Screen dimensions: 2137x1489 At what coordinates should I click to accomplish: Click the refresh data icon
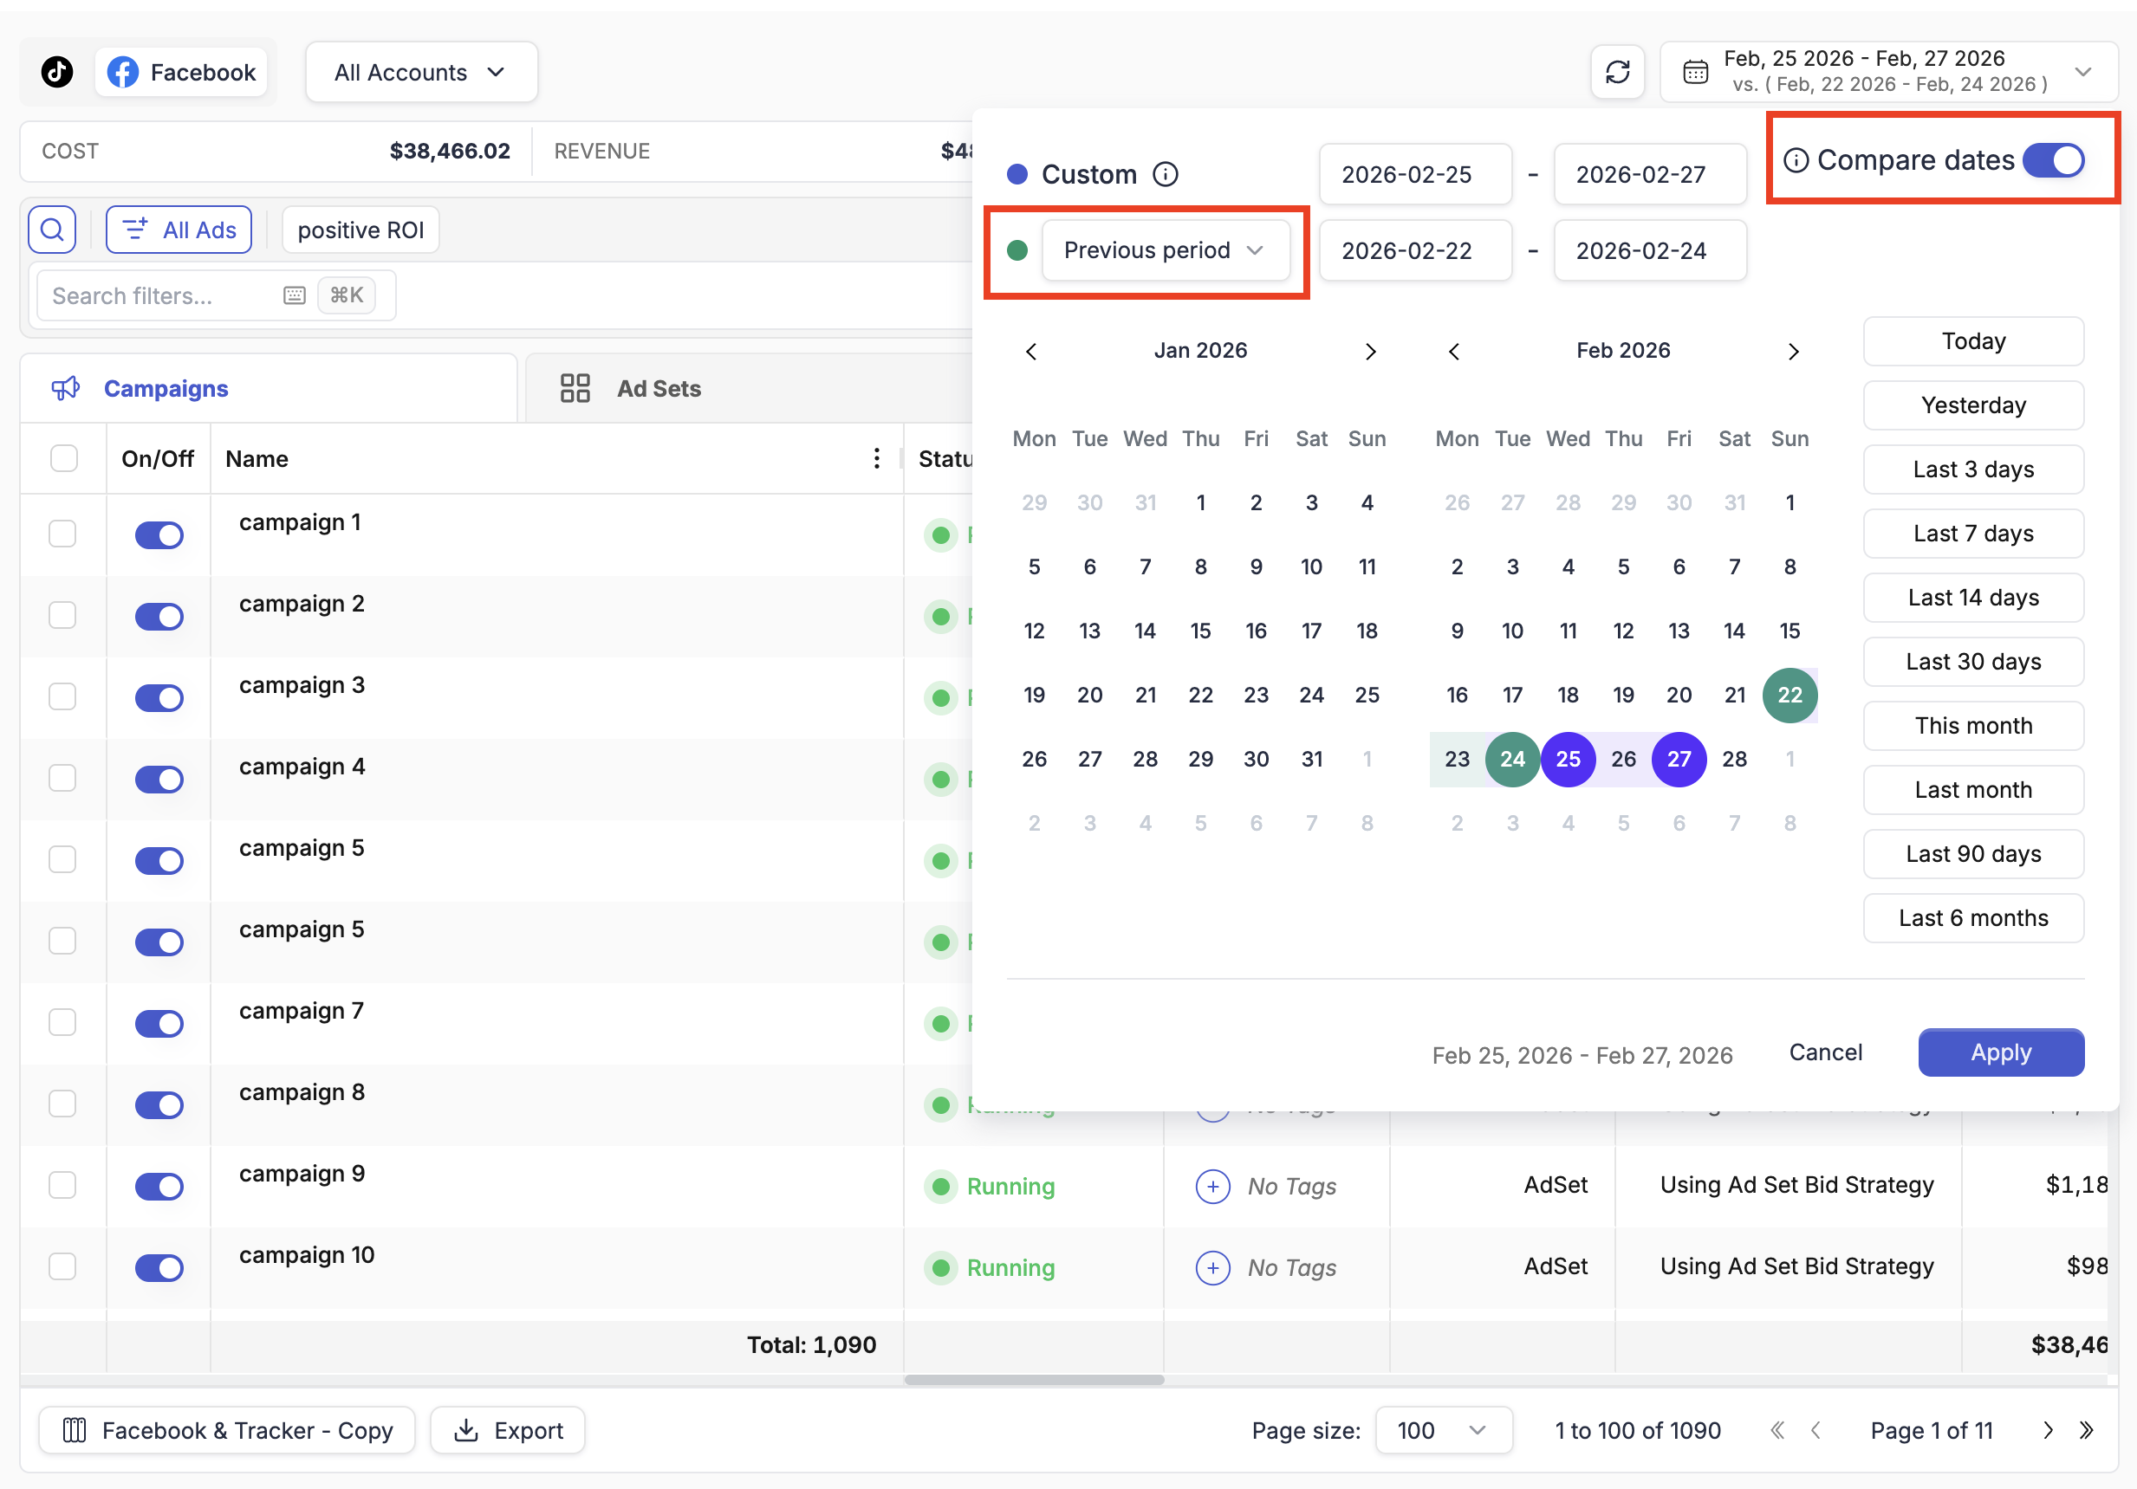[1618, 72]
